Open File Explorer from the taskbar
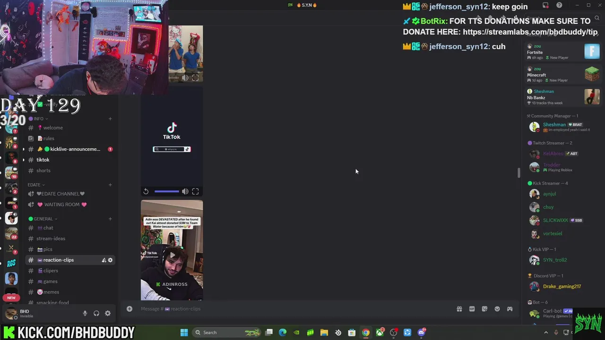This screenshot has height=340, width=605. [324, 332]
